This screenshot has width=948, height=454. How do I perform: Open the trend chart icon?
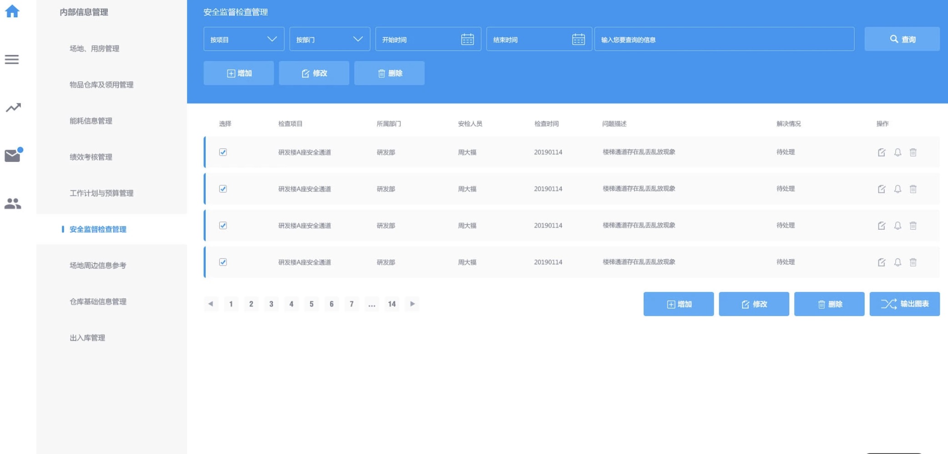[x=13, y=108]
